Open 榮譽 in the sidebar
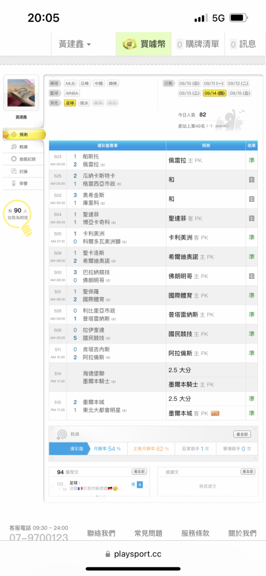 point(23,183)
